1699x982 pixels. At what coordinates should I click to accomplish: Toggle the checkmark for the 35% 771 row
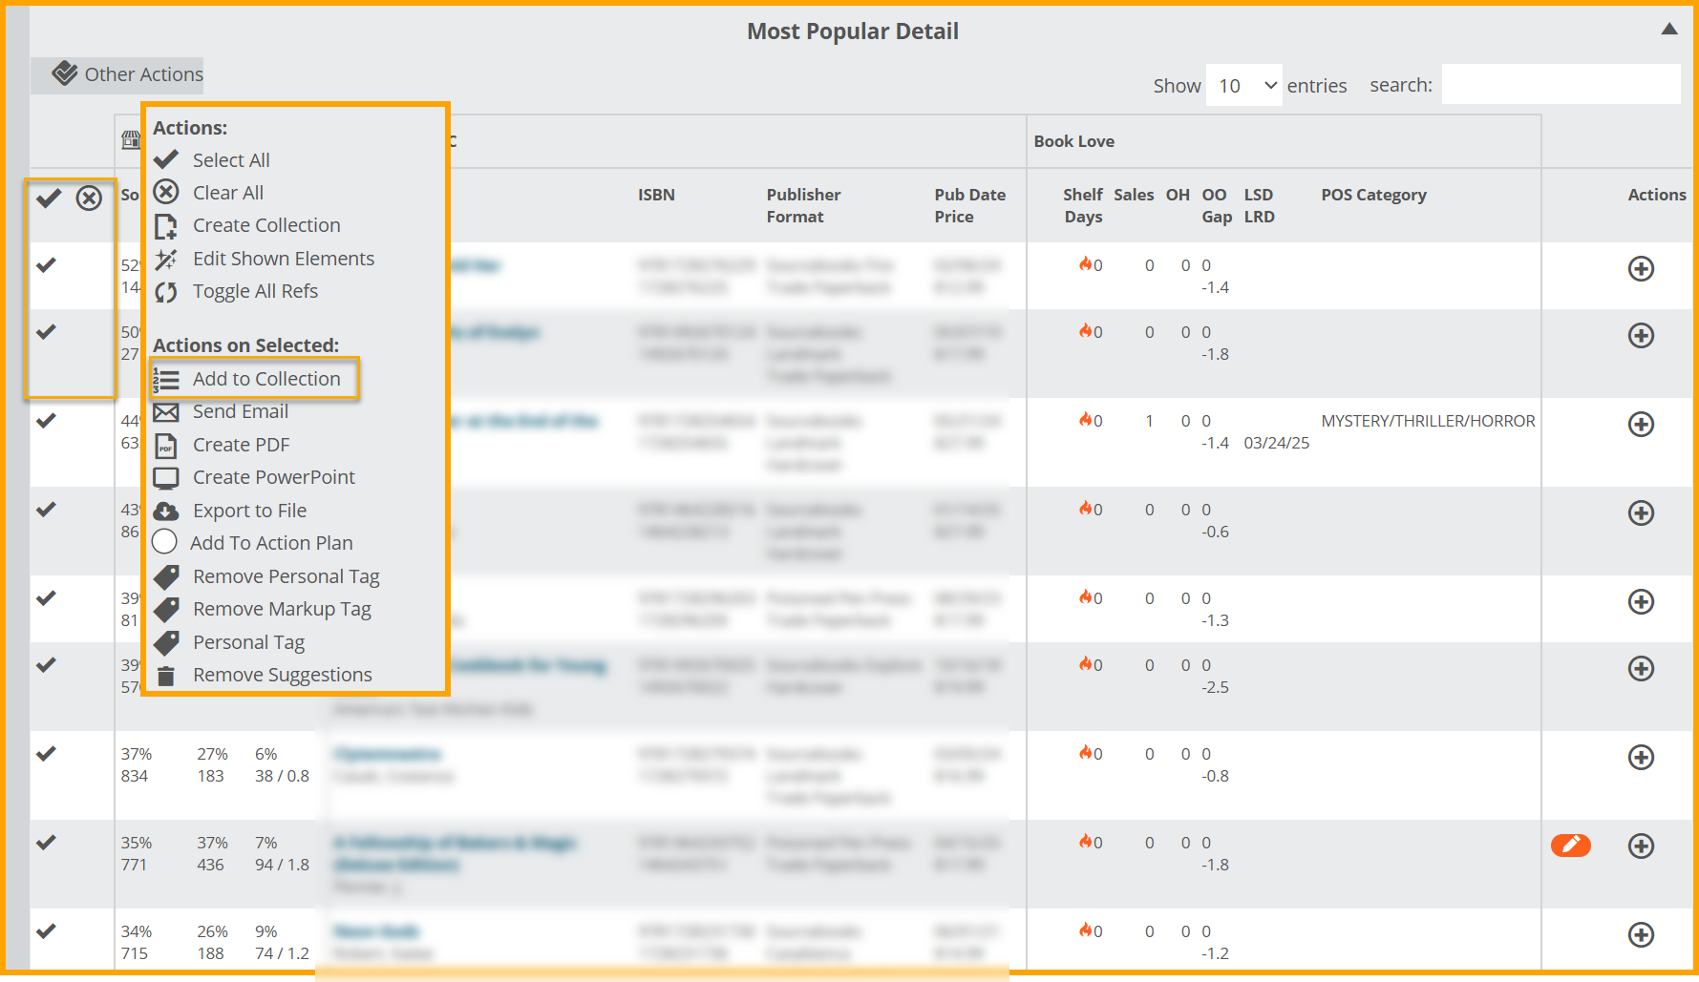(46, 843)
